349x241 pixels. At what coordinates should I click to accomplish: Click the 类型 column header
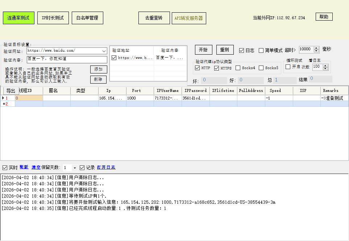pyautogui.click(x=84, y=91)
